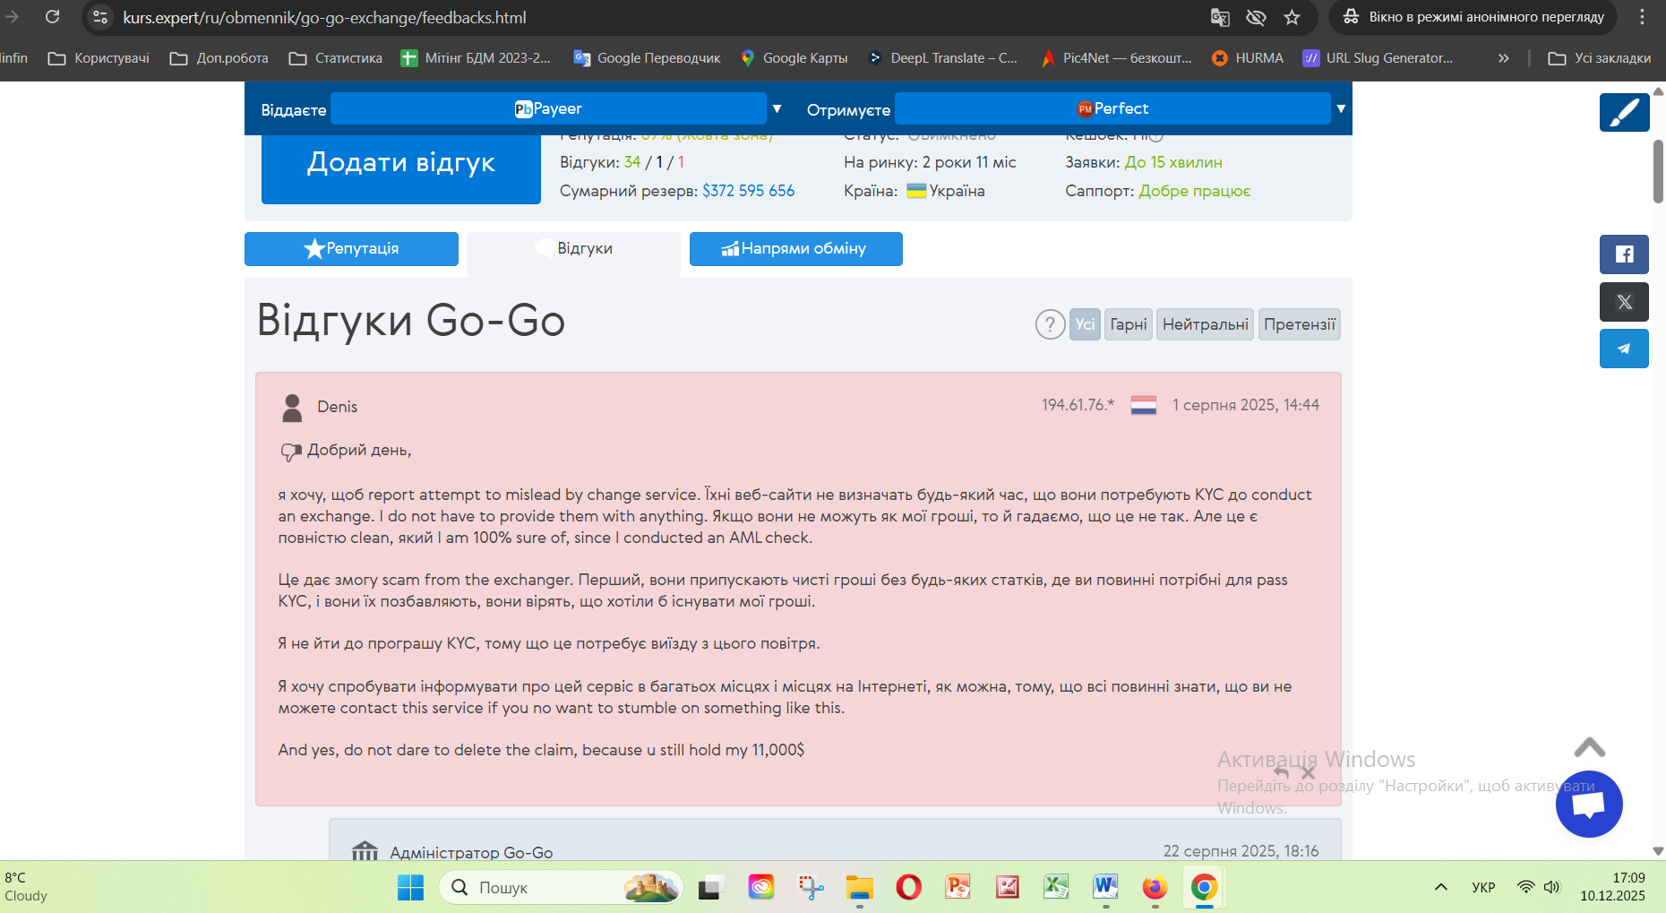Switch to the Напрями обміну tab
The height and width of the screenshot is (913, 1666).
(795, 249)
